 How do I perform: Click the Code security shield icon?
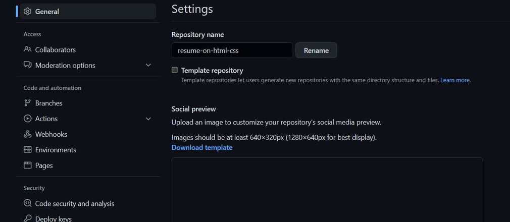(x=28, y=203)
